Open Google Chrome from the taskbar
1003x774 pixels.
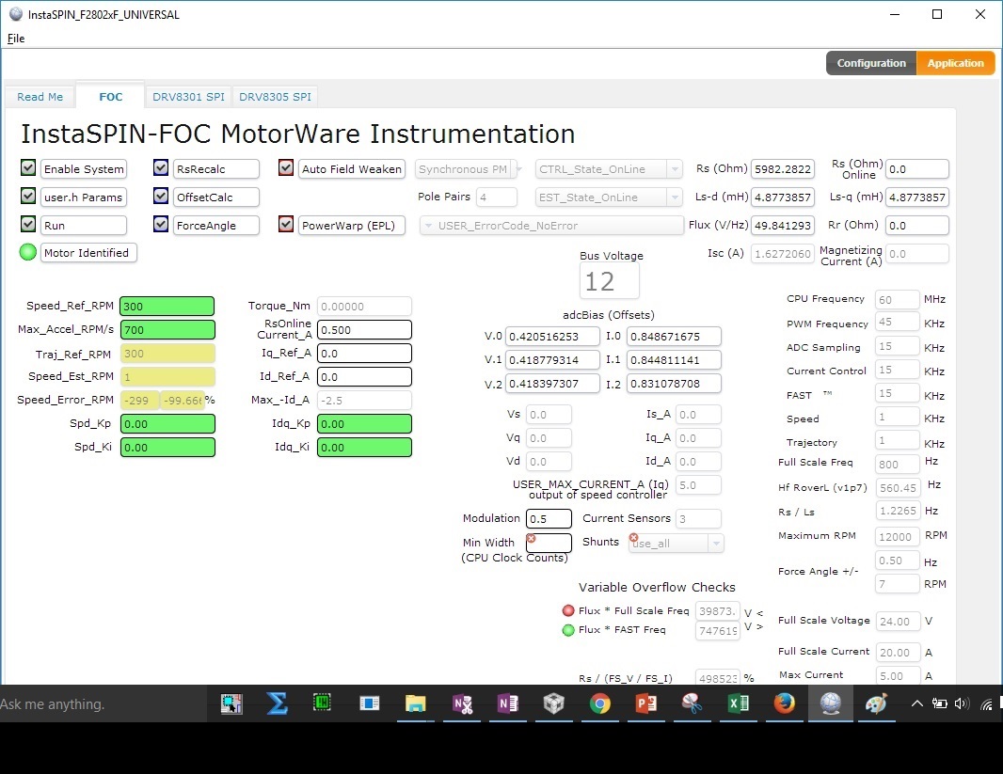[600, 703]
